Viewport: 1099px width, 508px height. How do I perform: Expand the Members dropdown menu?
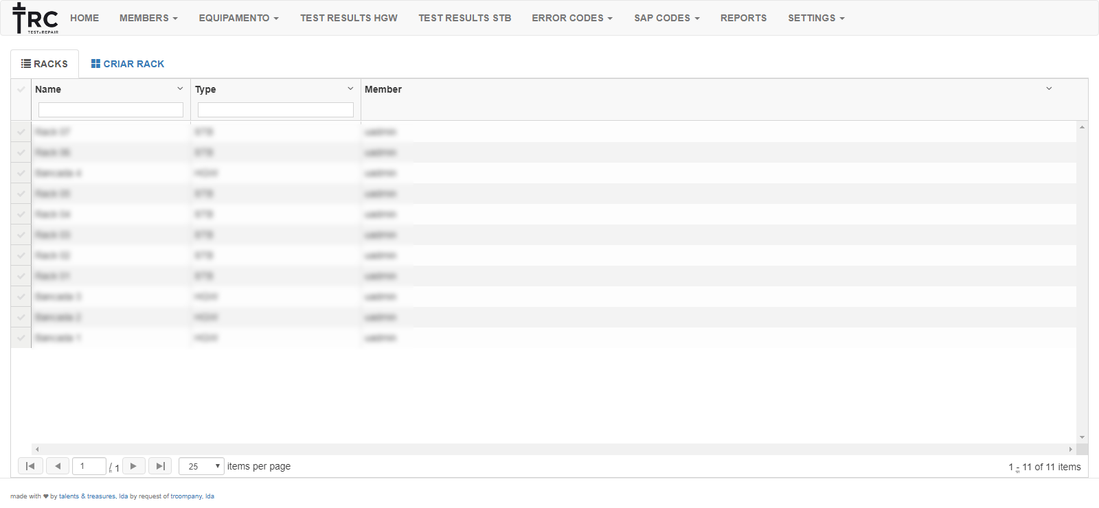[148, 18]
